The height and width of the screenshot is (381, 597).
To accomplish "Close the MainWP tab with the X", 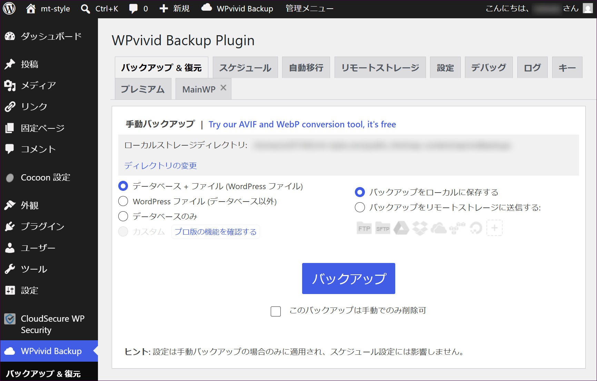I will [223, 88].
